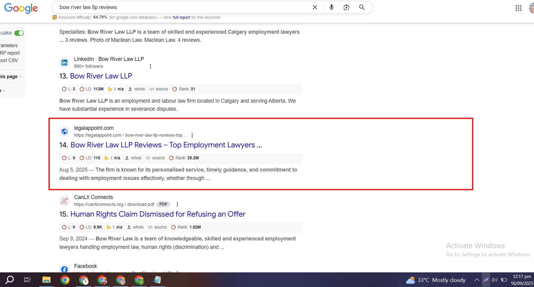Click the magnifier search submit icon
Image resolution: width=534 pixels, height=287 pixels.
tap(362, 7)
